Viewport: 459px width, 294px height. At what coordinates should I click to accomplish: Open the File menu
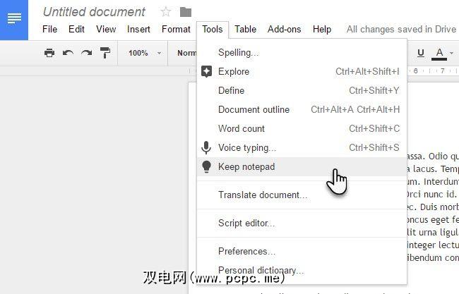[x=49, y=29]
